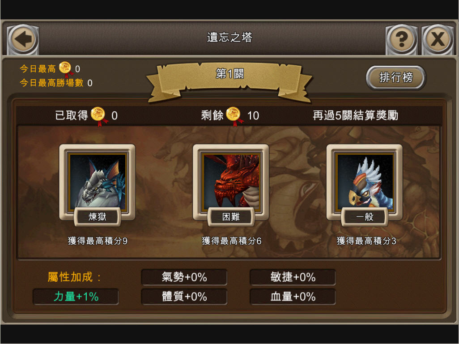
Task: Click the 困難 difficulty label
Action: (231, 217)
